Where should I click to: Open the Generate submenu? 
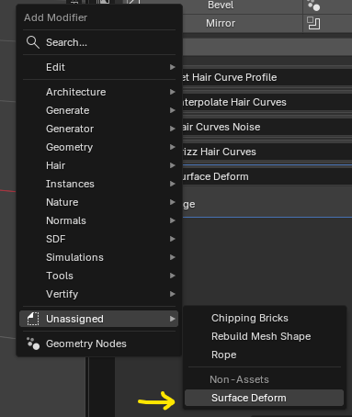[98, 110]
